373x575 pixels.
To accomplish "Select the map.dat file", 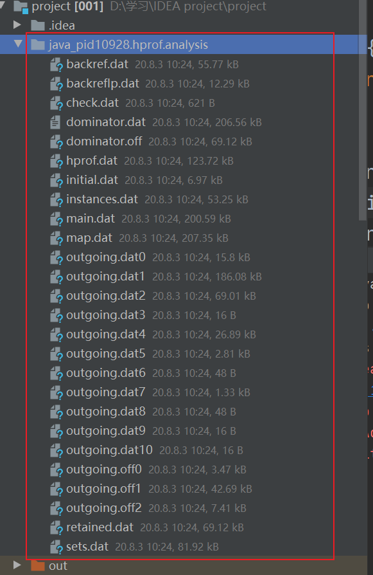I will [89, 239].
